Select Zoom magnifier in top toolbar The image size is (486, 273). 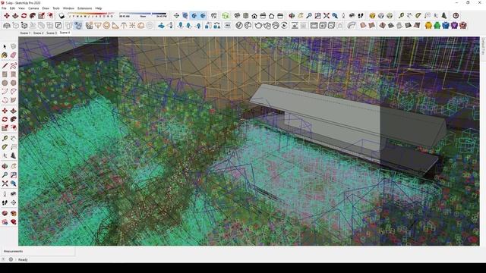pyautogui.click(x=309, y=16)
